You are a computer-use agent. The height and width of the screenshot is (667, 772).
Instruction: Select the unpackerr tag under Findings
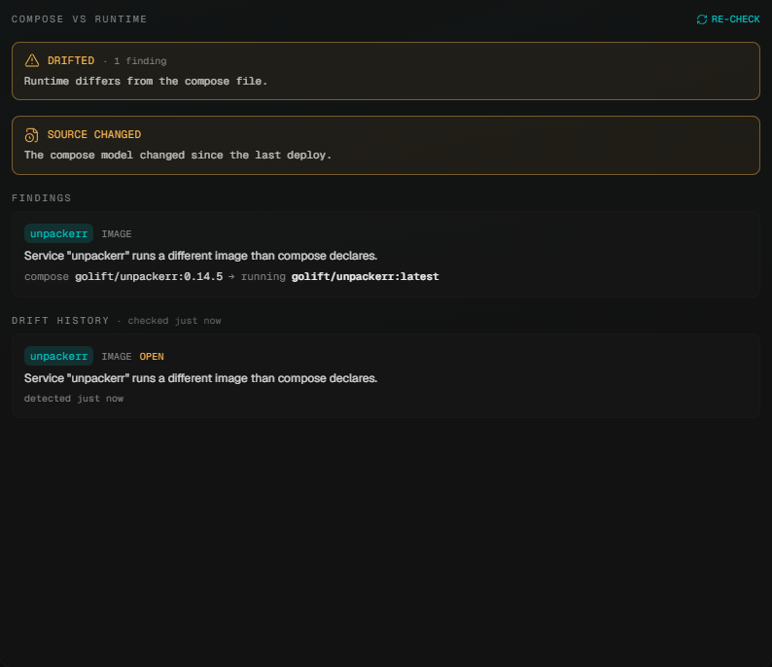[x=58, y=233]
